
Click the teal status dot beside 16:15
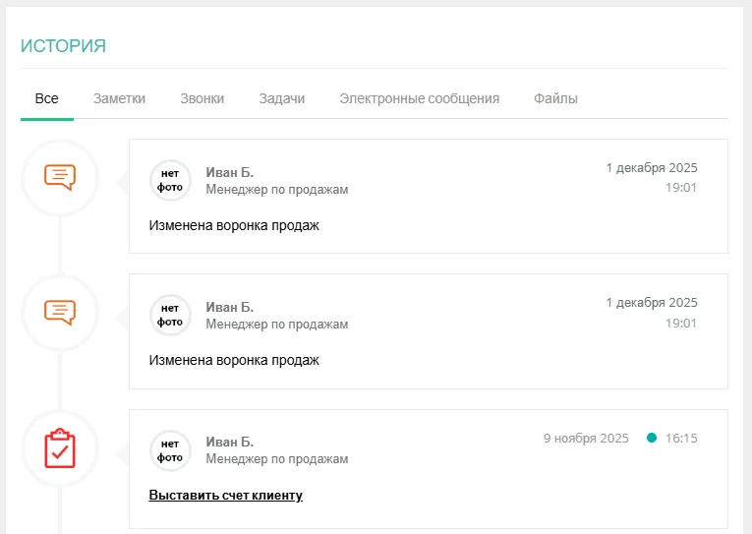[652, 438]
